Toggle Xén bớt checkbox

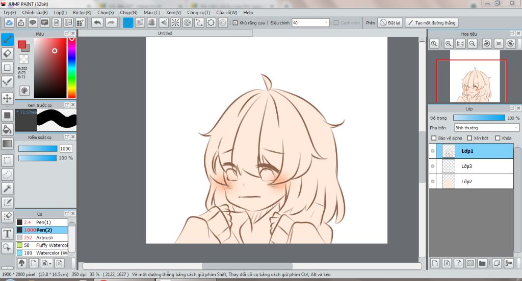coord(469,138)
